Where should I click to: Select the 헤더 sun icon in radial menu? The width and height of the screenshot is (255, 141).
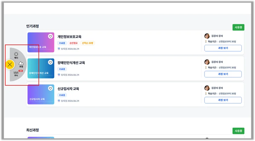16,55
